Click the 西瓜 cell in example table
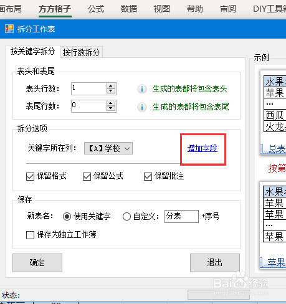Image resolution: width=286 pixels, height=304 pixels. coord(275,115)
